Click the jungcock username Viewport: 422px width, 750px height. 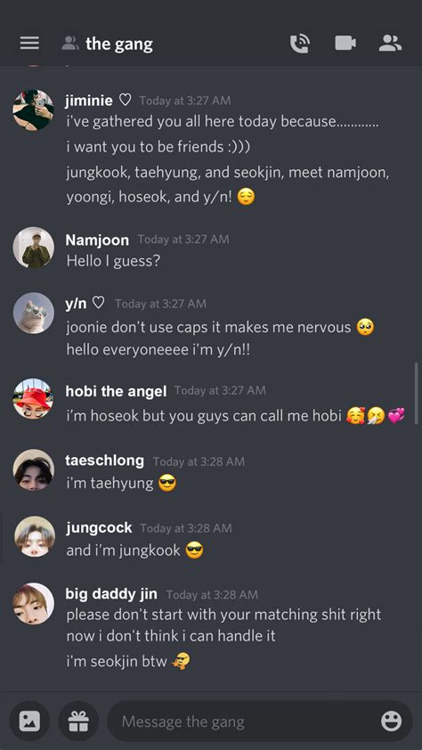[99, 527]
